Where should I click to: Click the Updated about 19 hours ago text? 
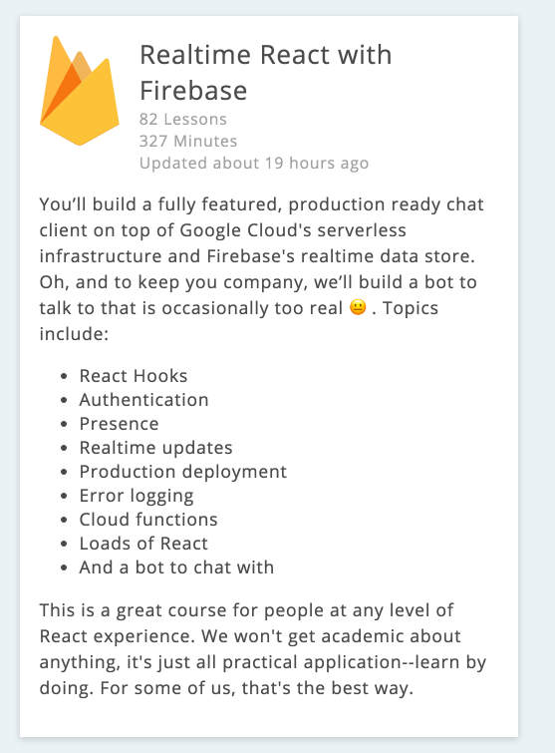click(254, 164)
